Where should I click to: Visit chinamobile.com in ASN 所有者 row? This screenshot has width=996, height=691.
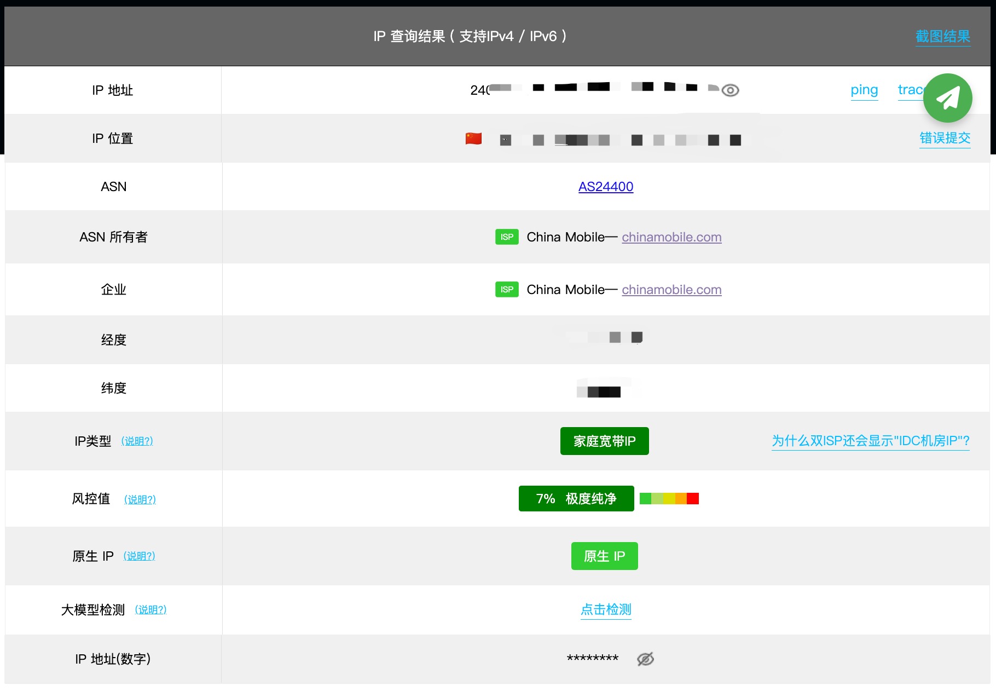click(671, 237)
